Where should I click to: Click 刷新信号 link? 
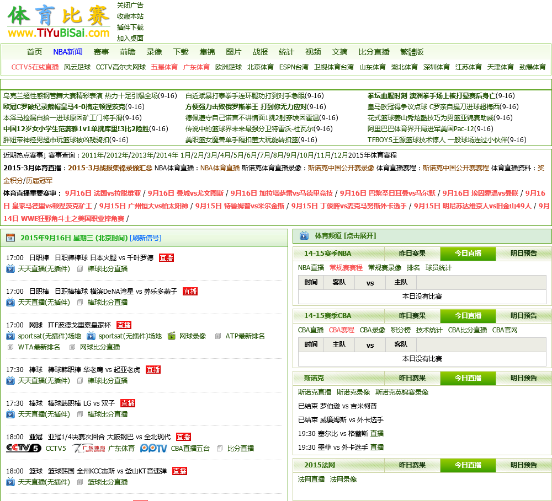pos(146,238)
